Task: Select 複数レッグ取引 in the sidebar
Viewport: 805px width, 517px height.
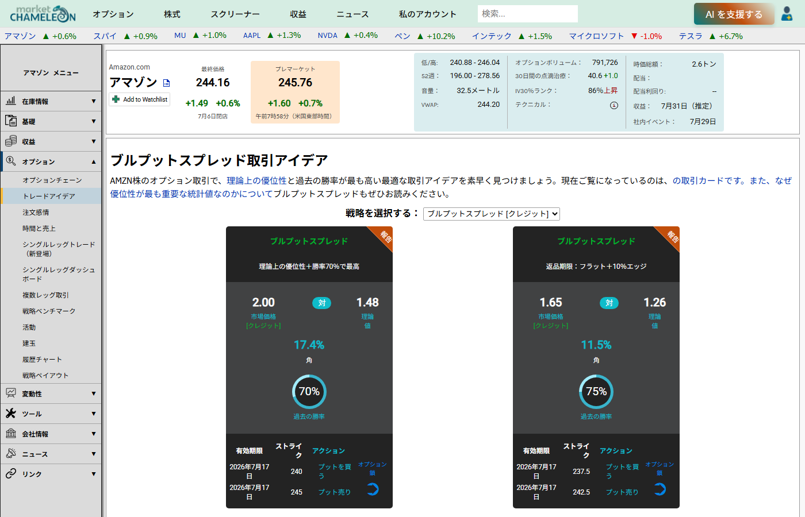Action: point(45,295)
